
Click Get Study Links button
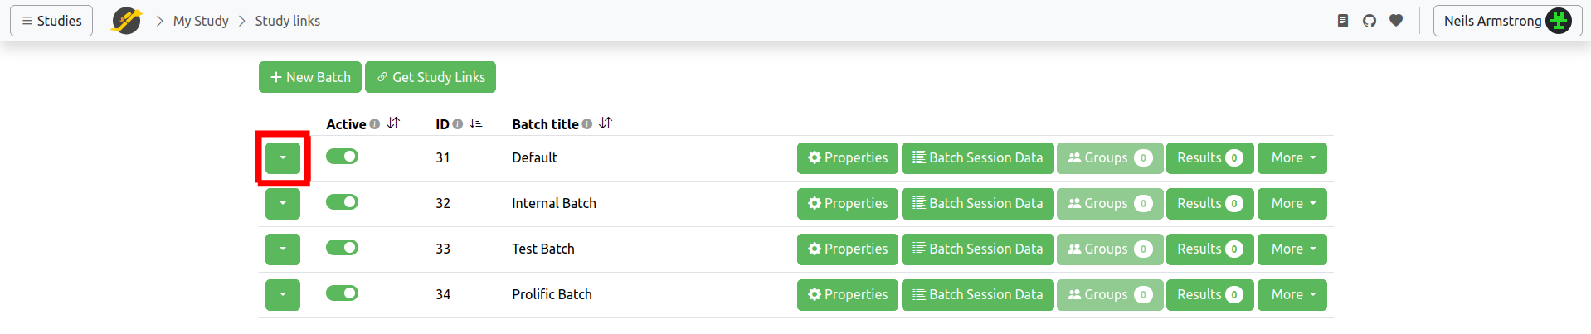431,77
